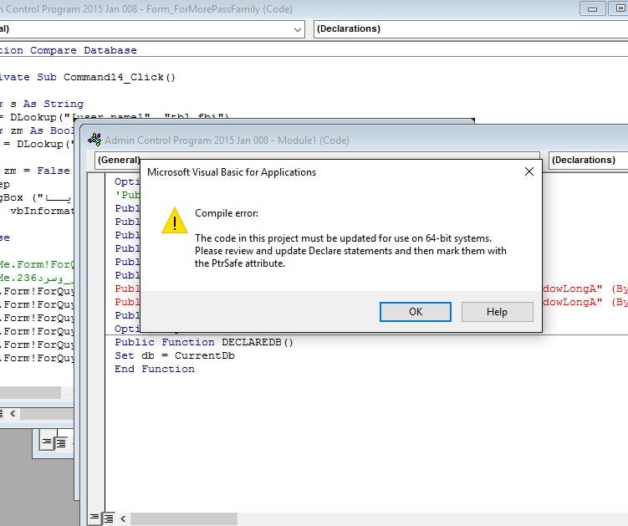Click 'zm = False' line in the form code
Viewport: 628px width, 526px height.
click(37, 171)
